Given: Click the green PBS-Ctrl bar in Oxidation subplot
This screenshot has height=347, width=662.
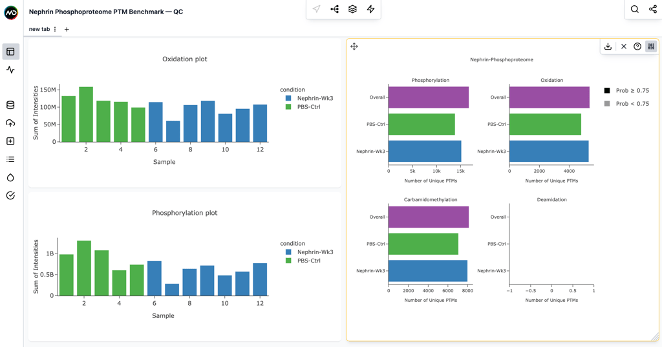Looking at the screenshot, I should click(545, 124).
